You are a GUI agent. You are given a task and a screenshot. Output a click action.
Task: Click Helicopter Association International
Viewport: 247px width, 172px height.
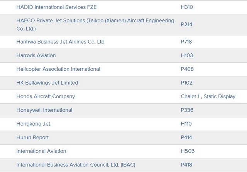pyautogui.click(x=58, y=69)
